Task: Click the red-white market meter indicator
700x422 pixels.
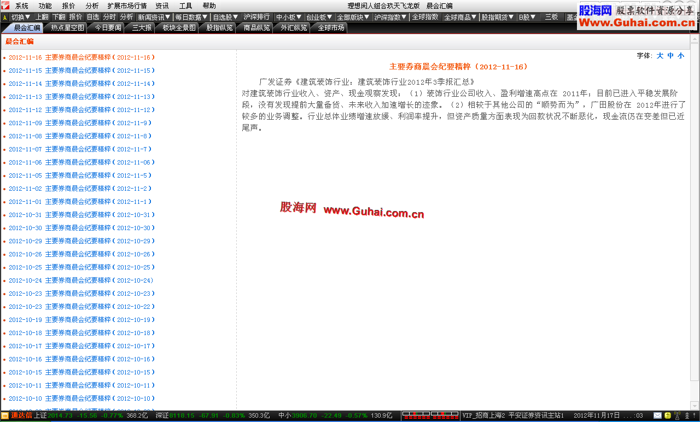Action: 430,415
